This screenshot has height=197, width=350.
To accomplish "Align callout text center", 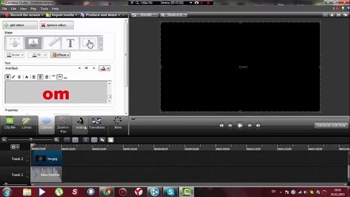I will [40, 77].
